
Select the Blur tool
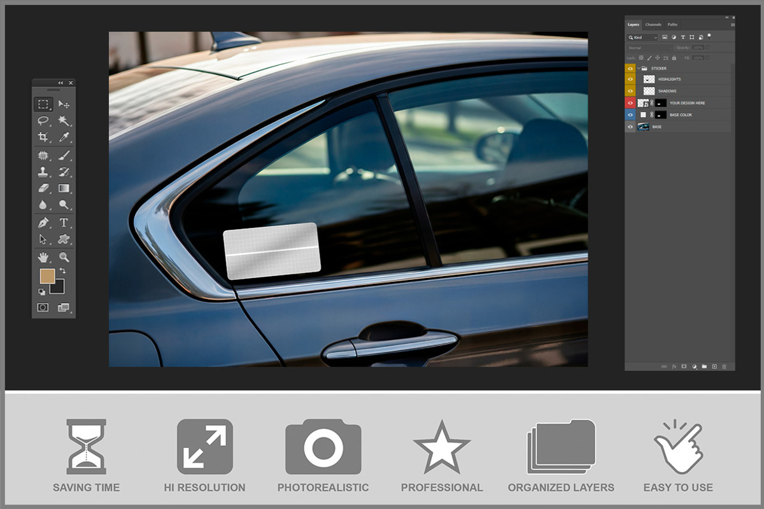(43, 205)
